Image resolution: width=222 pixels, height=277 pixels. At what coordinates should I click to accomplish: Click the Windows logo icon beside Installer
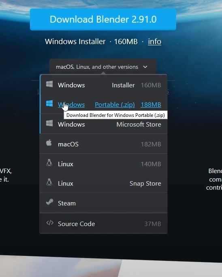[x=49, y=84]
